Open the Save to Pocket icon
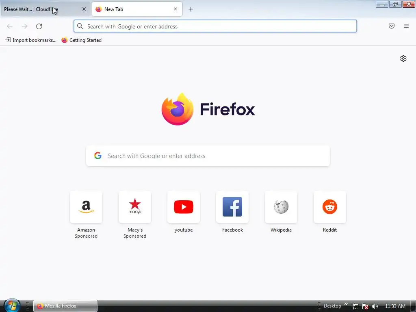 click(x=392, y=26)
